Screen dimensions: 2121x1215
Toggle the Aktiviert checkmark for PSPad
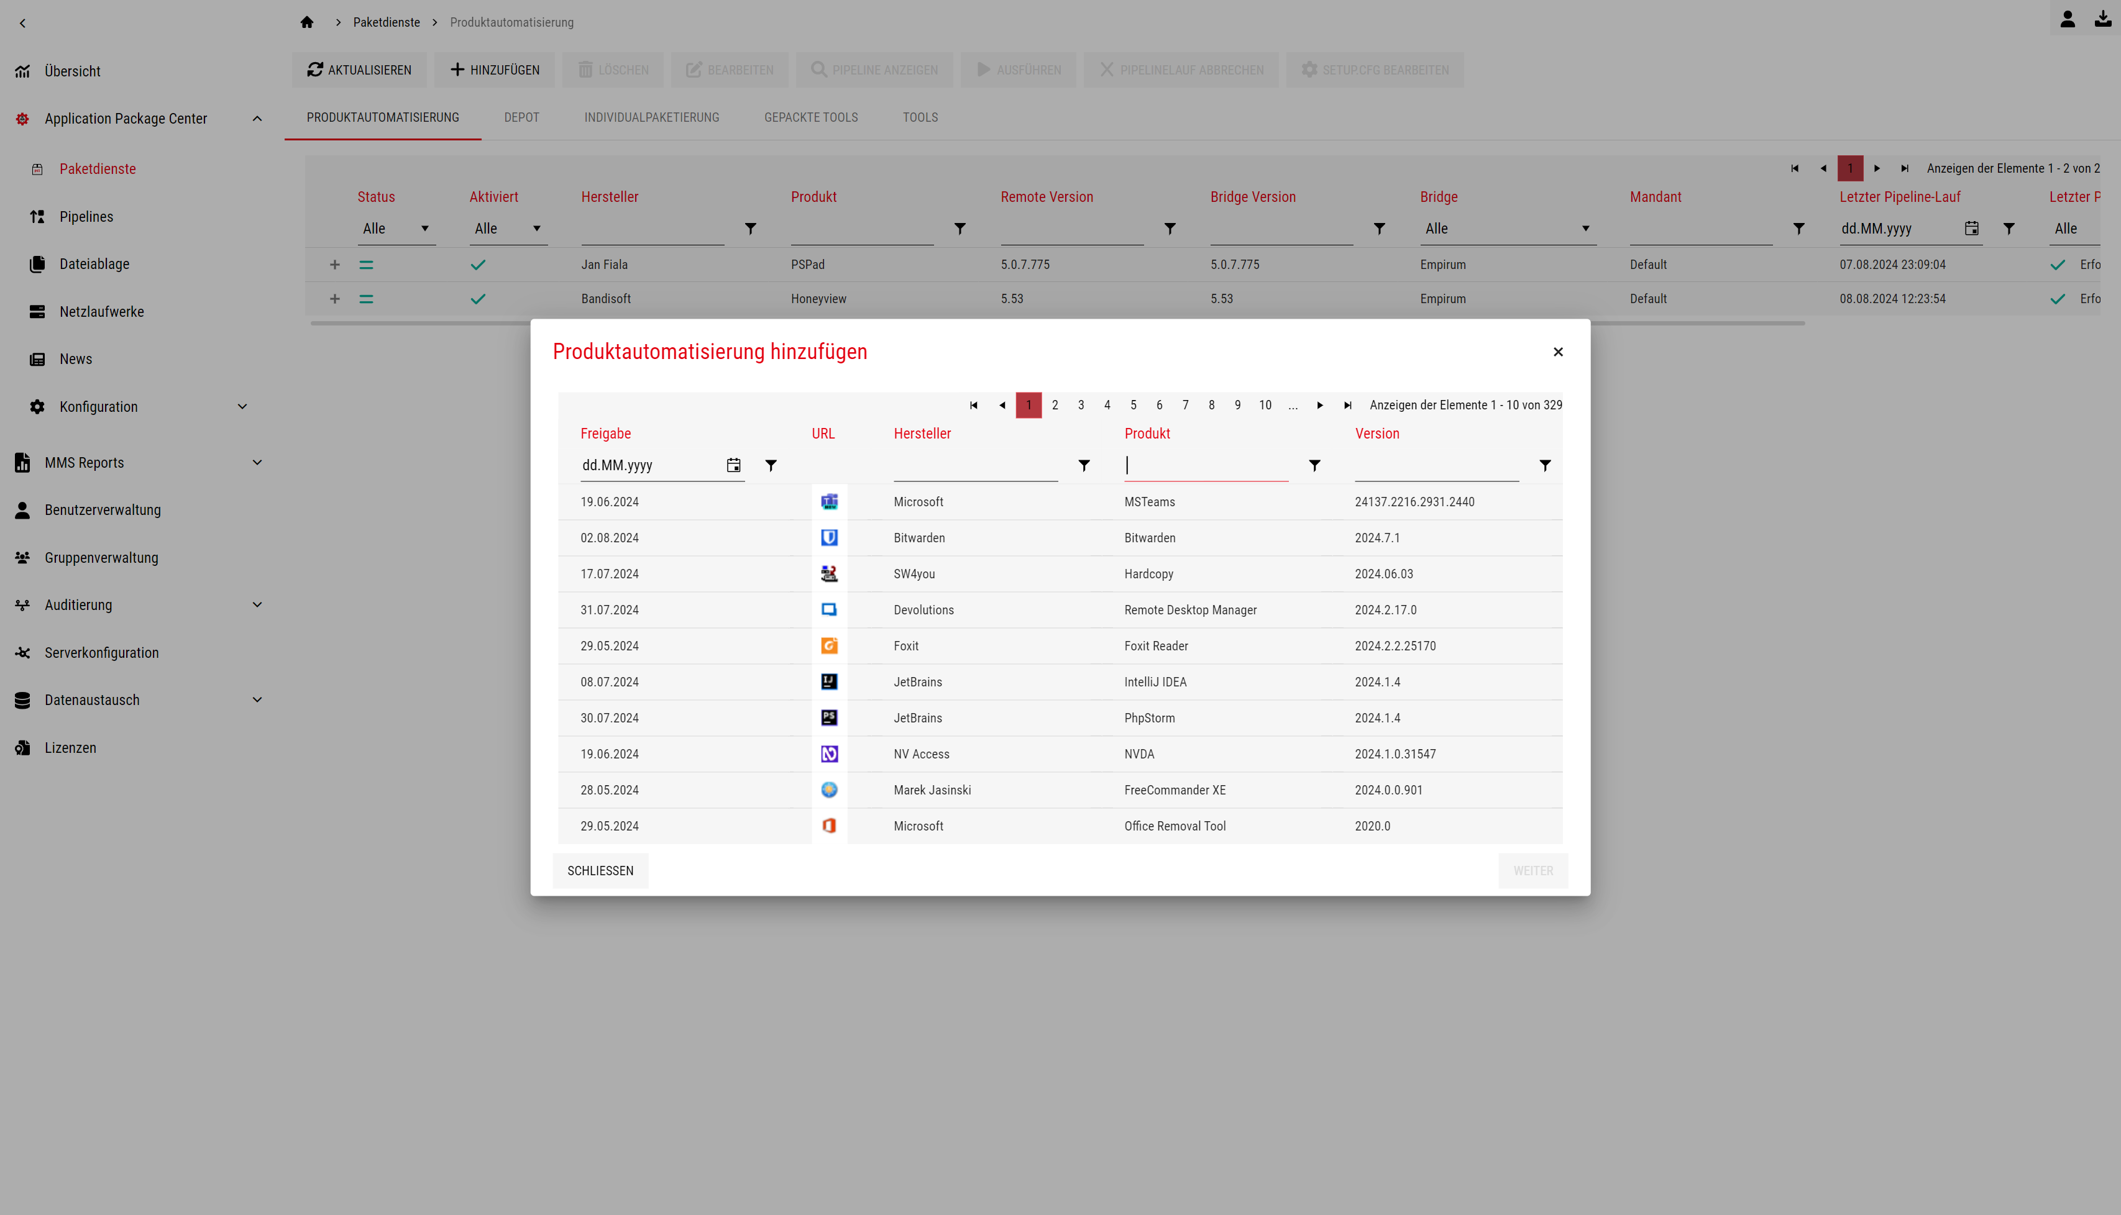coord(477,265)
